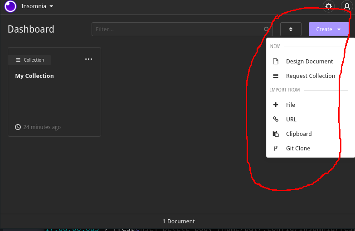The image size is (355, 231).
Task: Open My Collection card menu (three dots)
Action: tap(88, 59)
